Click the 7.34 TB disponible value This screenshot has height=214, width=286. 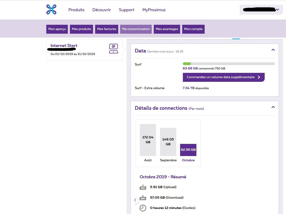196,88
